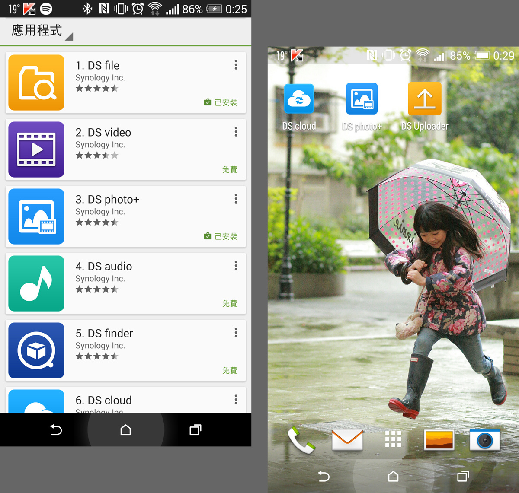Open overflow menu for DS finder
The height and width of the screenshot is (493, 519).
[x=236, y=333]
